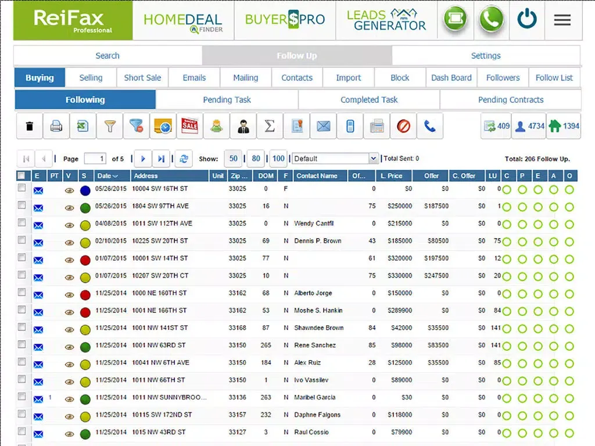Click eye icon for 1001 NW 63RD ST

(69, 347)
